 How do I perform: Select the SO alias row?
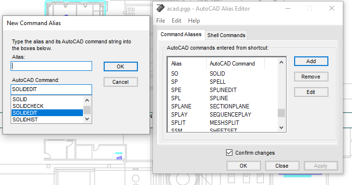(x=223, y=74)
